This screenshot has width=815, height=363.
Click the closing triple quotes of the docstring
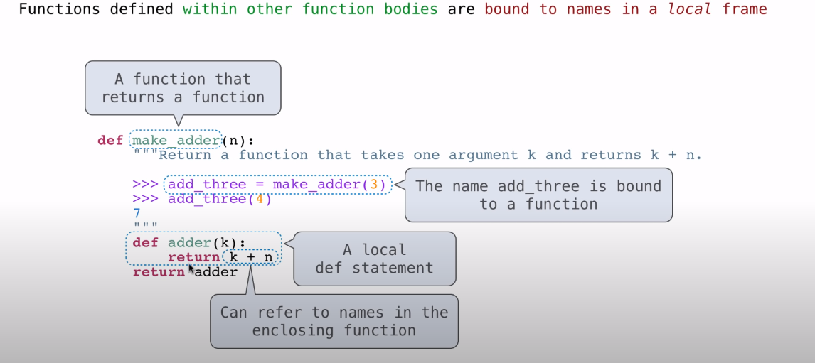(144, 227)
